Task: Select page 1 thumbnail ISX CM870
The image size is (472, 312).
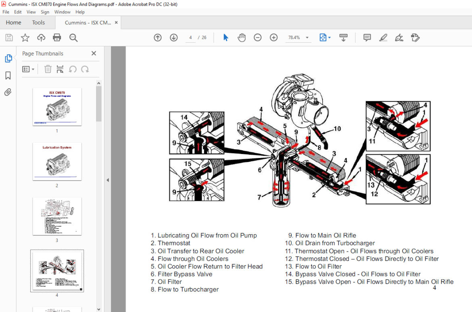Action: coord(57,106)
